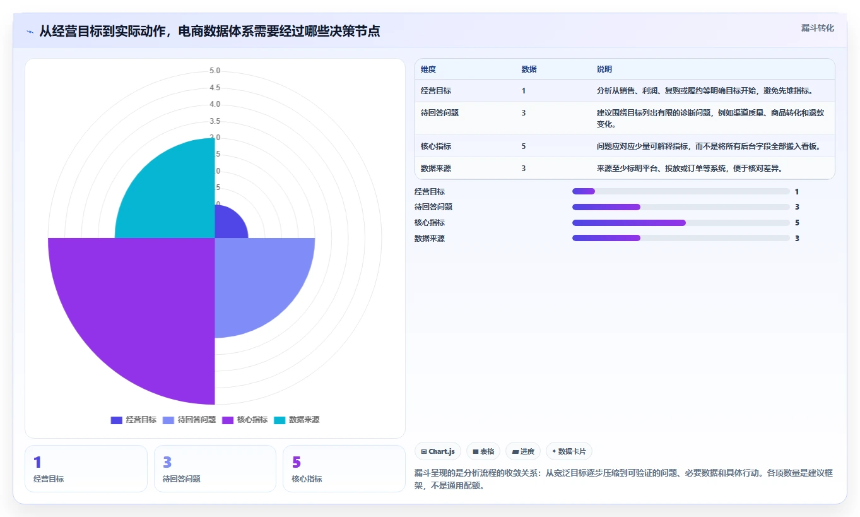The height and width of the screenshot is (517, 860).
Task: Click the footer paragraph starting 漏斗呈现的是
Action: 624,480
